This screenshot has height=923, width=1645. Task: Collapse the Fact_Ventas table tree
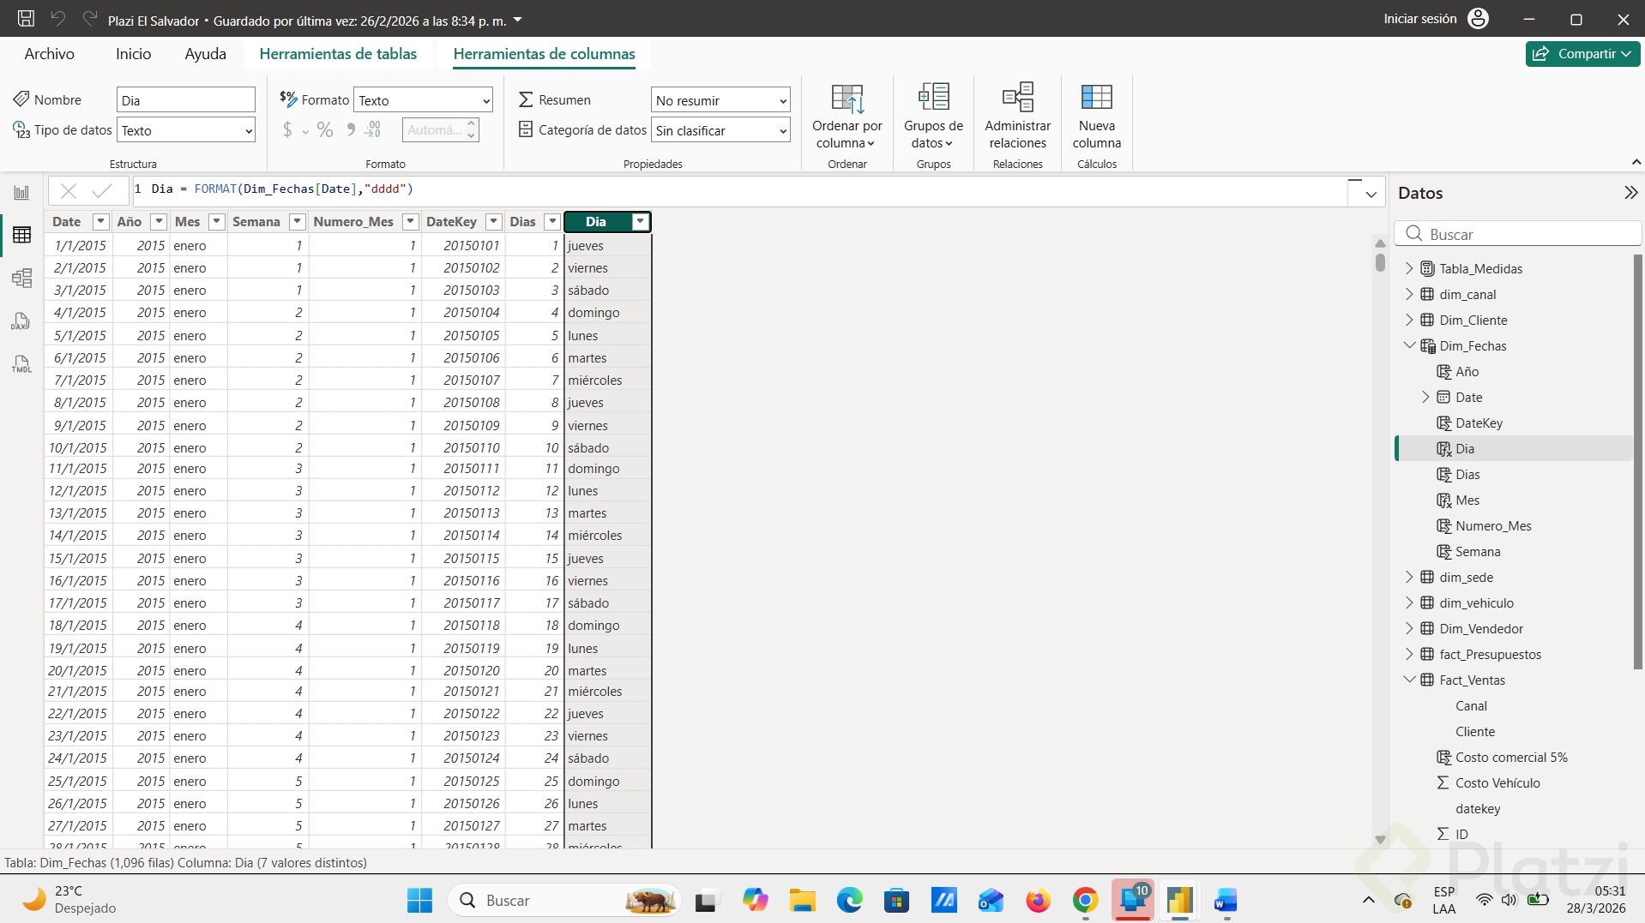point(1409,680)
